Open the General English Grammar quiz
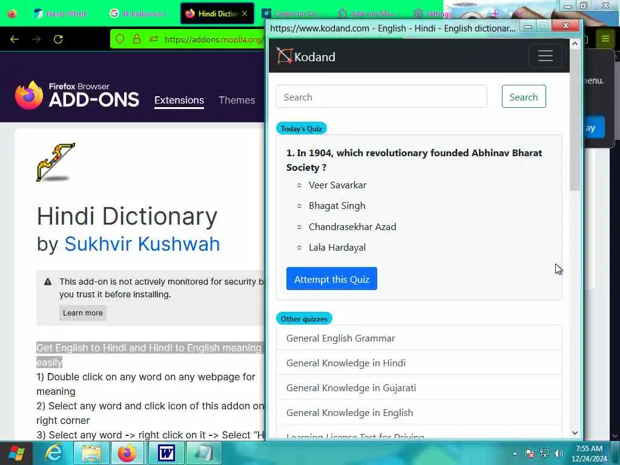This screenshot has width=620, height=465. pos(419,338)
